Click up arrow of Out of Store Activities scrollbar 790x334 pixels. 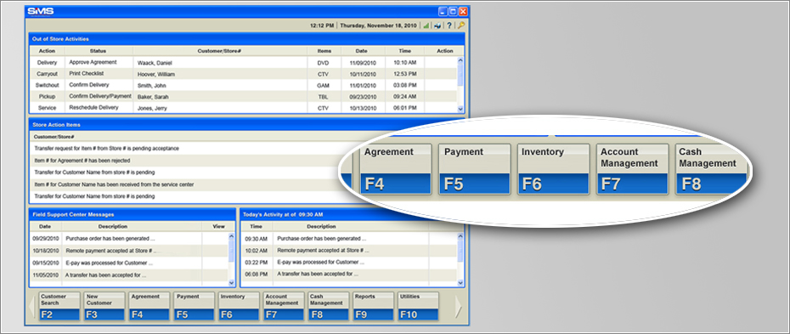tap(460, 59)
